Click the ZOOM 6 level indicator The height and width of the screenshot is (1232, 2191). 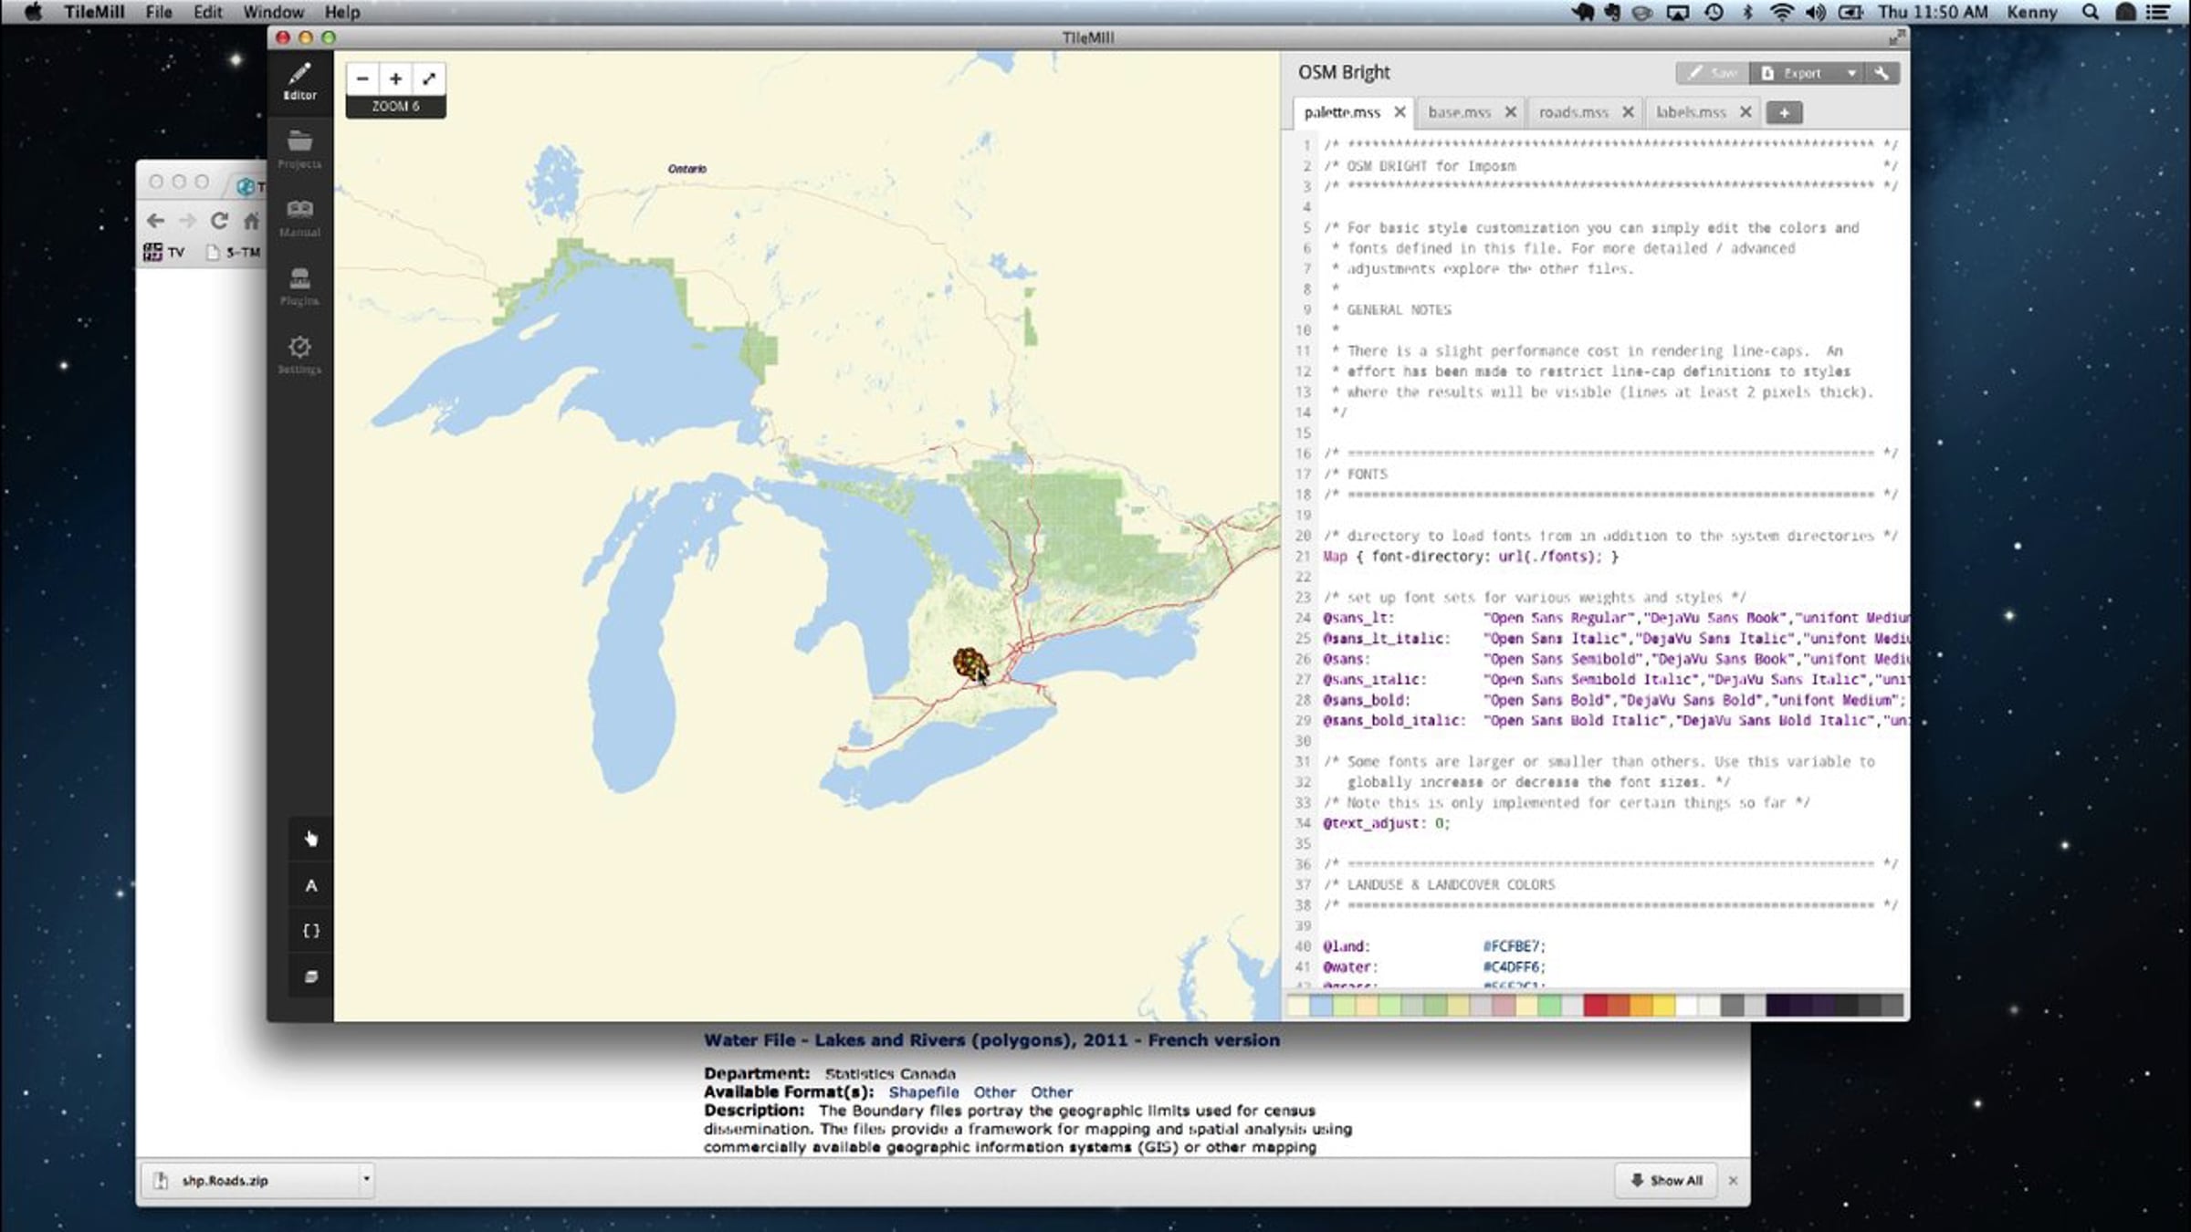pos(396,107)
